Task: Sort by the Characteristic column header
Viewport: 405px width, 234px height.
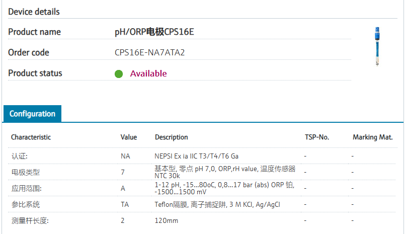Action: (x=31, y=137)
